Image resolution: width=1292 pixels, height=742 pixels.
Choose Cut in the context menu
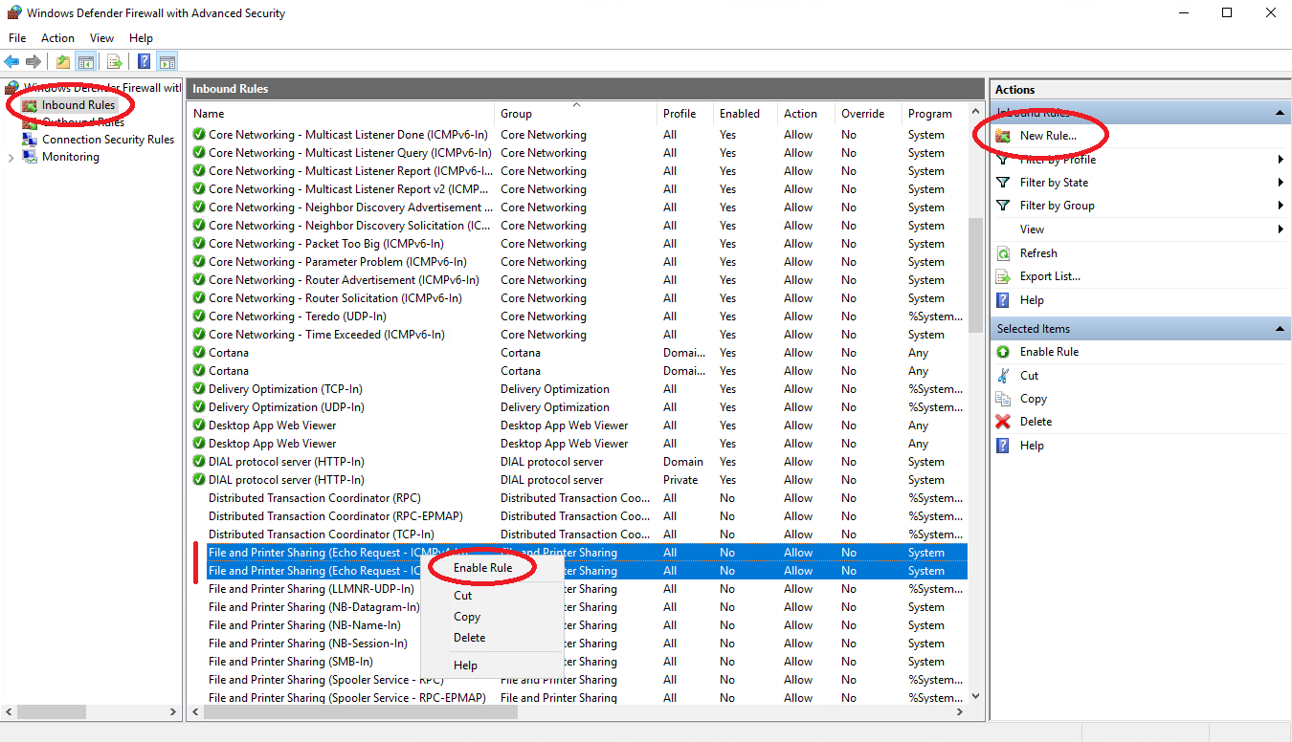[462, 596]
